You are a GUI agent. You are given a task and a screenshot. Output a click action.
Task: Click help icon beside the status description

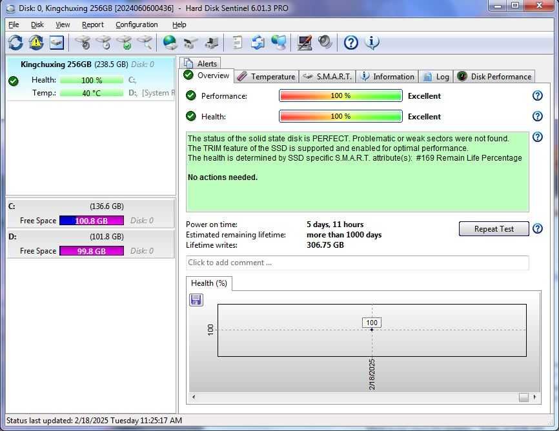click(537, 137)
